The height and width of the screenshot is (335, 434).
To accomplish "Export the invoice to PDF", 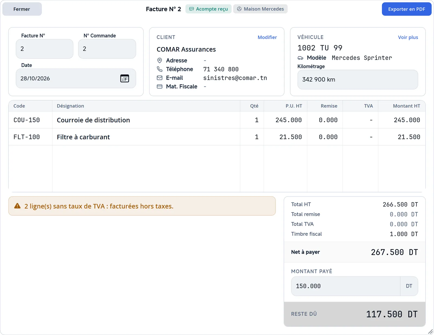I will point(407,9).
